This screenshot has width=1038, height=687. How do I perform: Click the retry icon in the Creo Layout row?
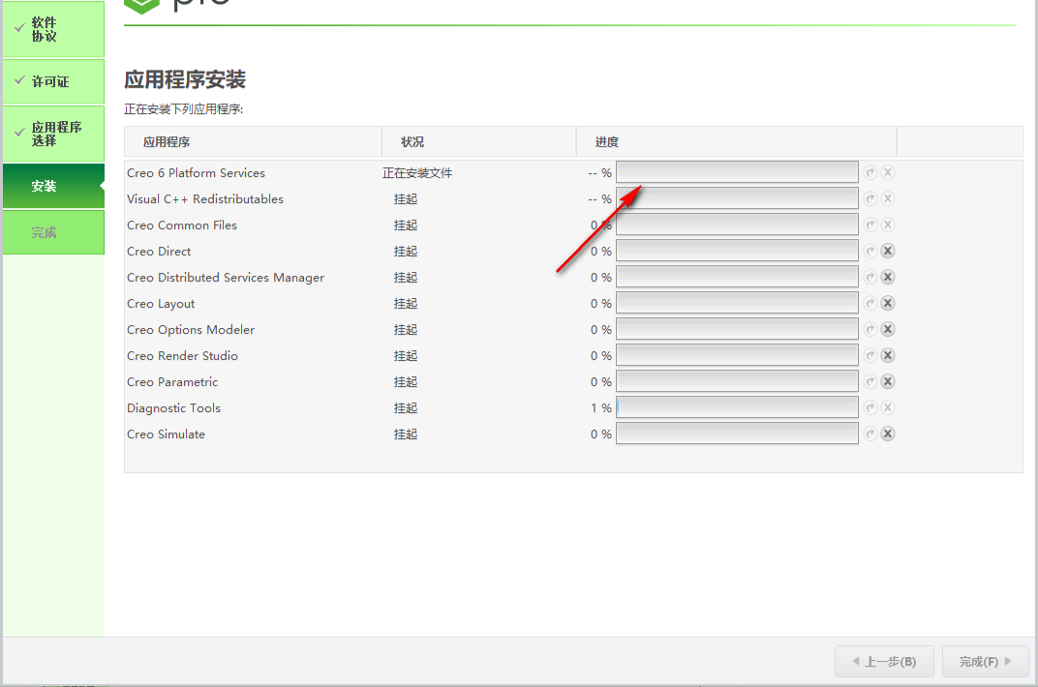pos(870,303)
